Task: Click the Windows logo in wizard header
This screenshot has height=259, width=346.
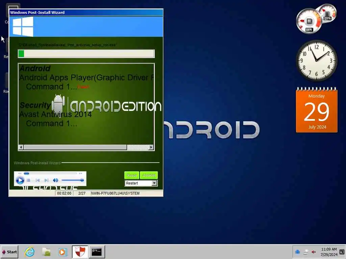Action: point(23,26)
